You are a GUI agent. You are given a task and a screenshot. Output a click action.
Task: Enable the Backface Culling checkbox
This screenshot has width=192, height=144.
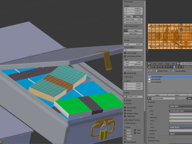(x=125, y=113)
